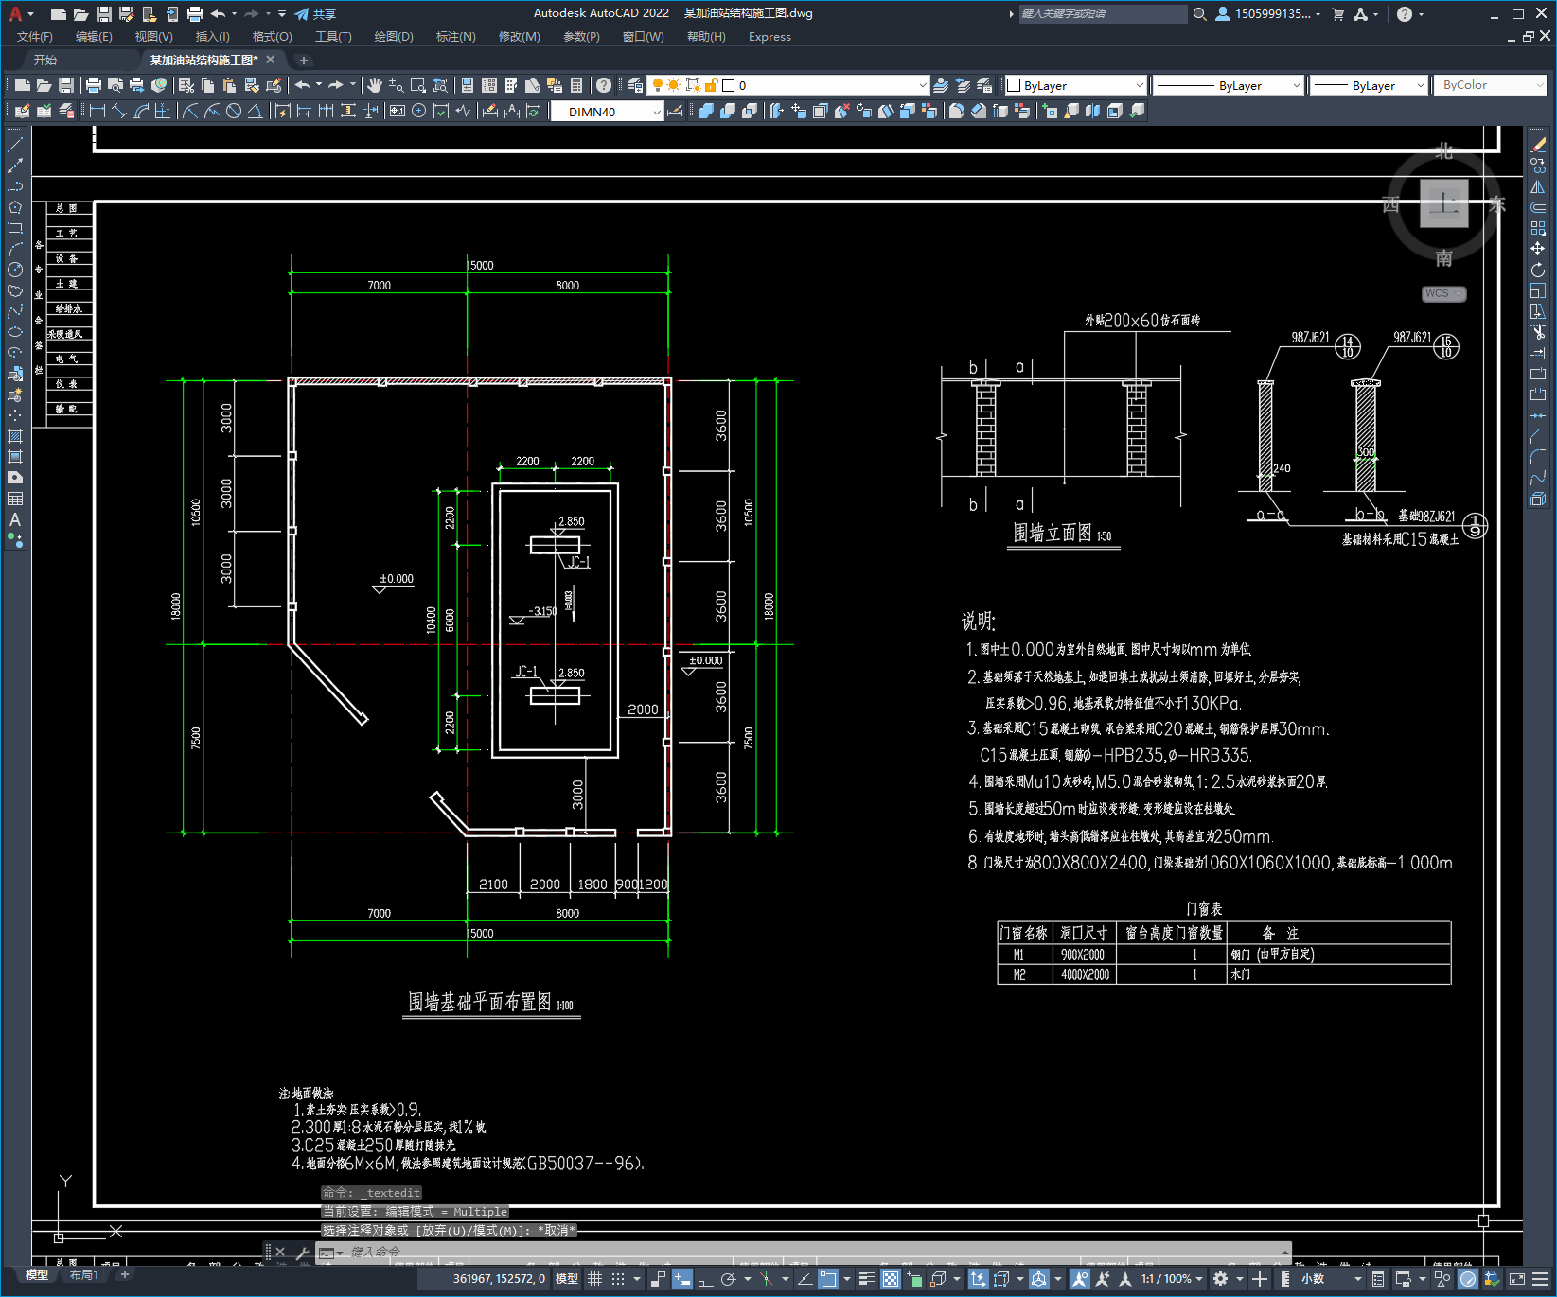Switch to the 开始 start tab
Screen dimensions: 1557x1297
coord(45,60)
